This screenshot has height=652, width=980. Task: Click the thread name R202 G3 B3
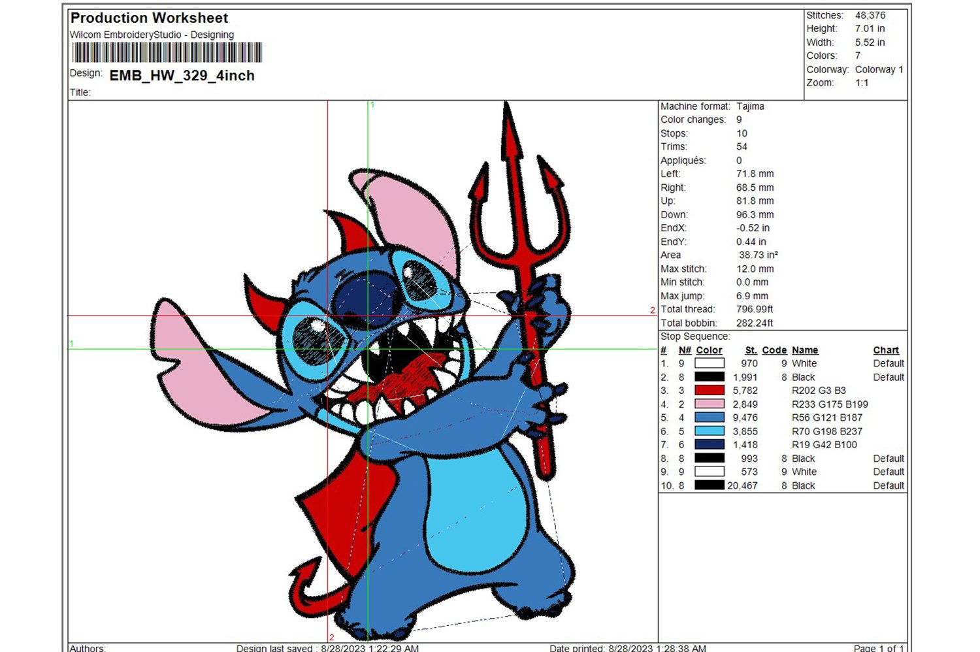819,391
